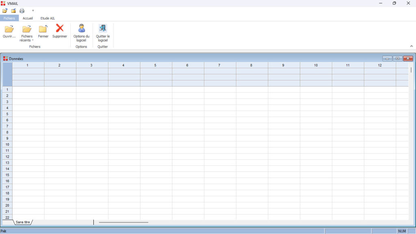Switch to the Accueil ribbon tab
416x234 pixels.
click(x=28, y=18)
